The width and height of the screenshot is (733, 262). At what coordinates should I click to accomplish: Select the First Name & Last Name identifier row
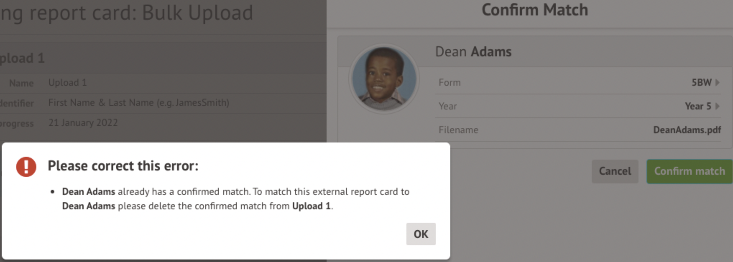(139, 103)
